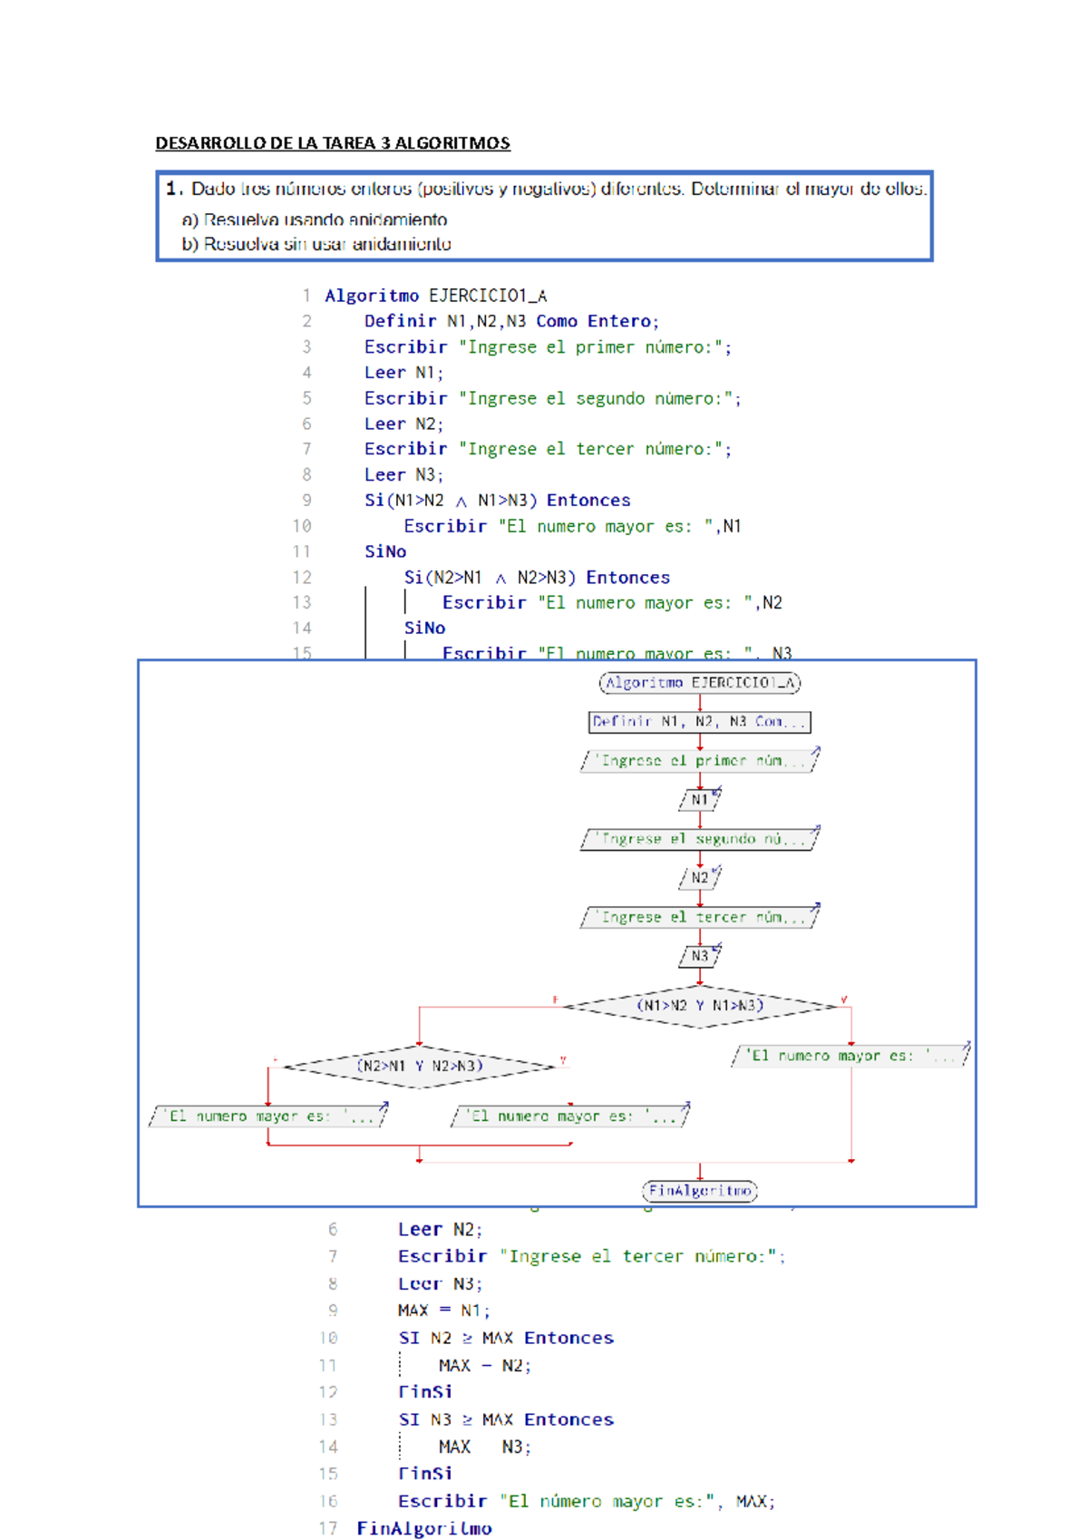Click flowchart output "Ingrese el segundo nú..."
1088x1540 pixels.
pyautogui.click(x=700, y=839)
